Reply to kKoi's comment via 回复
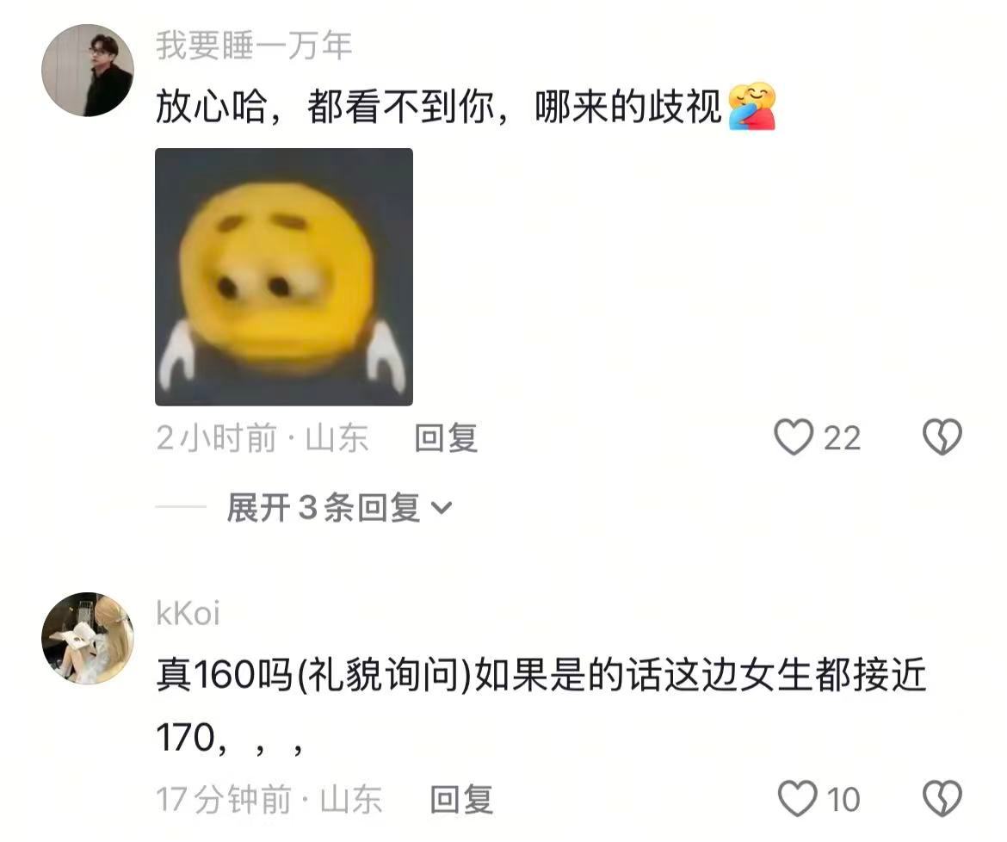 coord(461,799)
